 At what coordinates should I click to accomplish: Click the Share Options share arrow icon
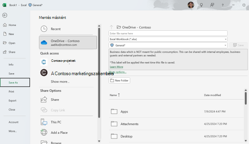coord(44,100)
